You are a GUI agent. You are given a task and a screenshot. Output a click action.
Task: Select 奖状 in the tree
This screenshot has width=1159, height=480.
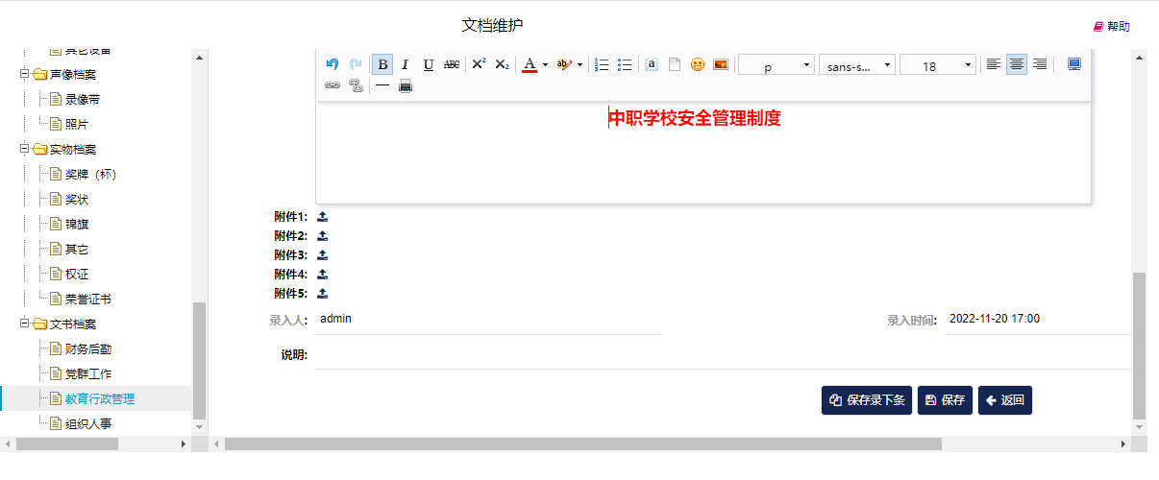tap(77, 199)
